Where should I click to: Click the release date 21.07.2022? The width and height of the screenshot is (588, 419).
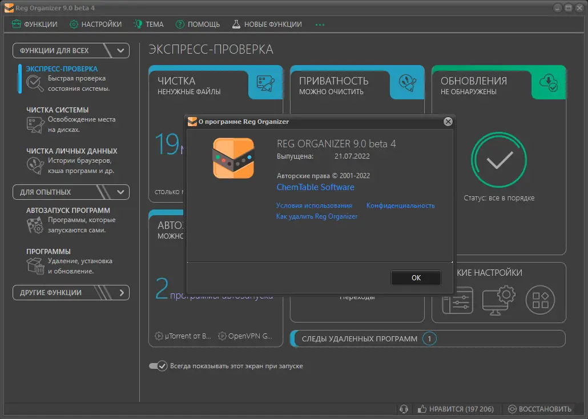point(352,156)
